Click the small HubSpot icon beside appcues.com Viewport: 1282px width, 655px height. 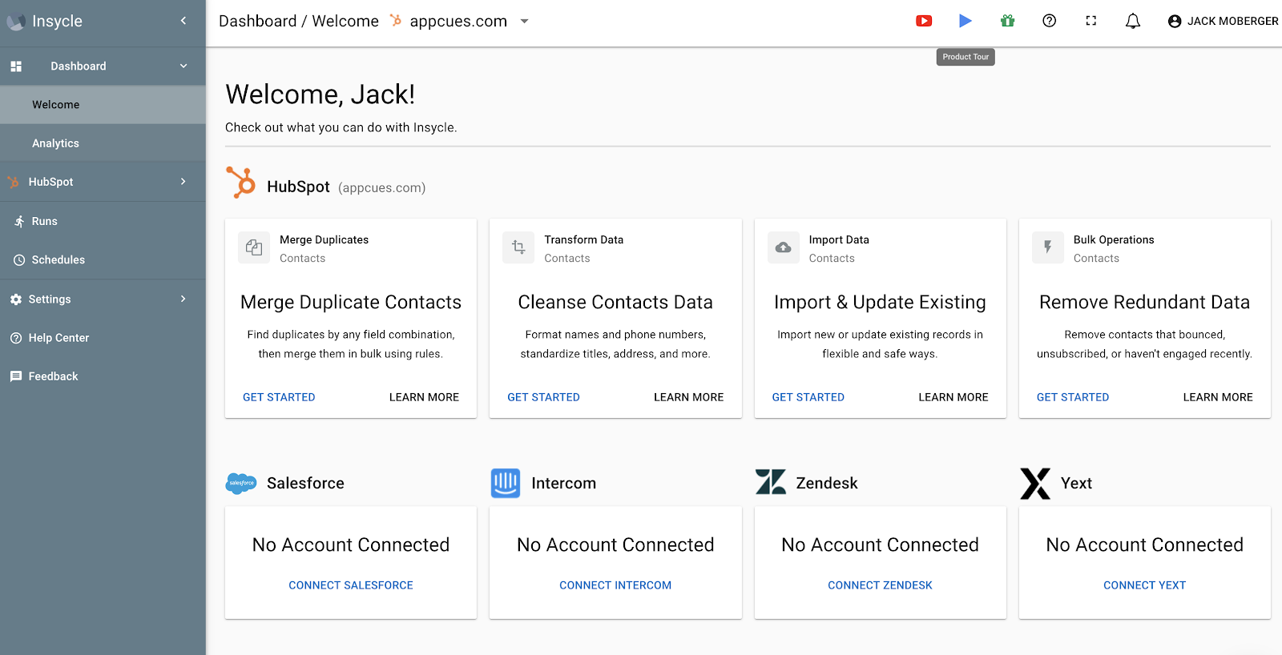[x=396, y=21]
